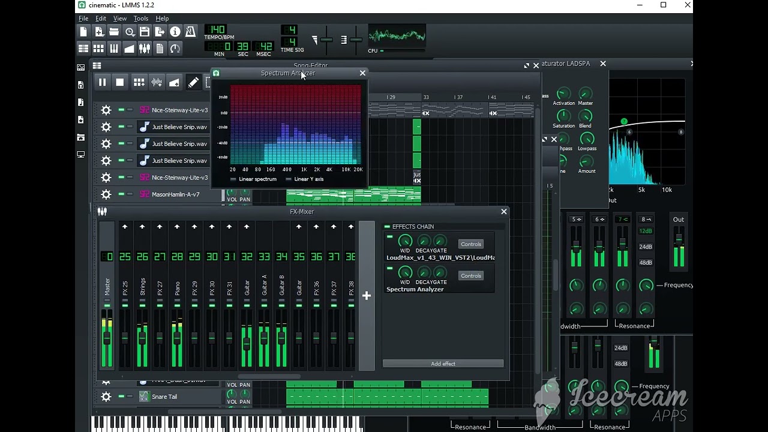Add beat/bassline track in Song Editor
Image resolution: width=768 pixels, height=432 pixels.
pyautogui.click(x=139, y=83)
